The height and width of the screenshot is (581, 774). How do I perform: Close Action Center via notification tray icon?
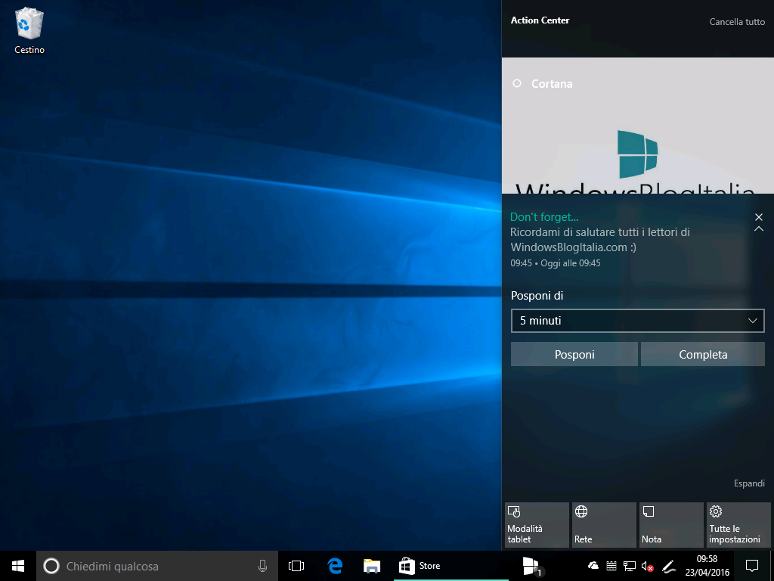[752, 566]
